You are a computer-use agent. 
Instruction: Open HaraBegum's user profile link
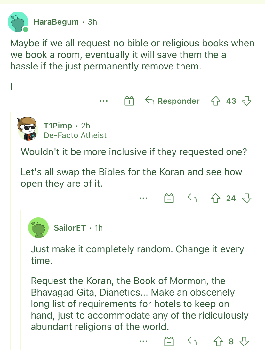point(56,22)
